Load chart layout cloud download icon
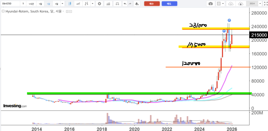This screenshot has width=268, height=131. pos(231,4)
